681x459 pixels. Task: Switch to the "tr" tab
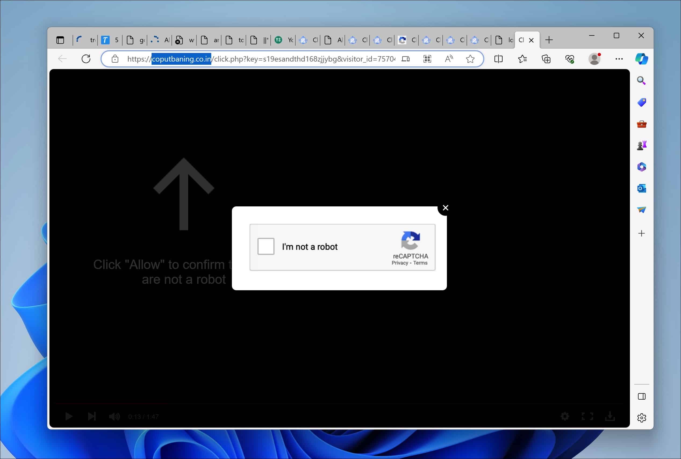coord(85,40)
